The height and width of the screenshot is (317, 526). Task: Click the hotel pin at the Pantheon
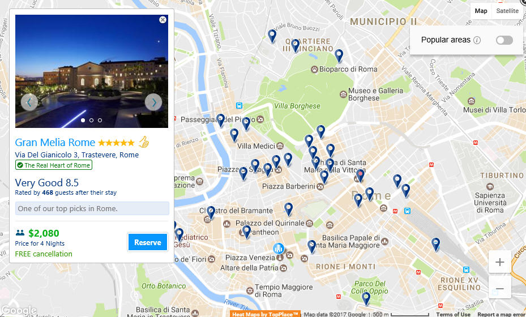coord(246,232)
